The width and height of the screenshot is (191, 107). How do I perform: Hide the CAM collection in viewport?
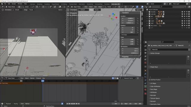click(187, 21)
